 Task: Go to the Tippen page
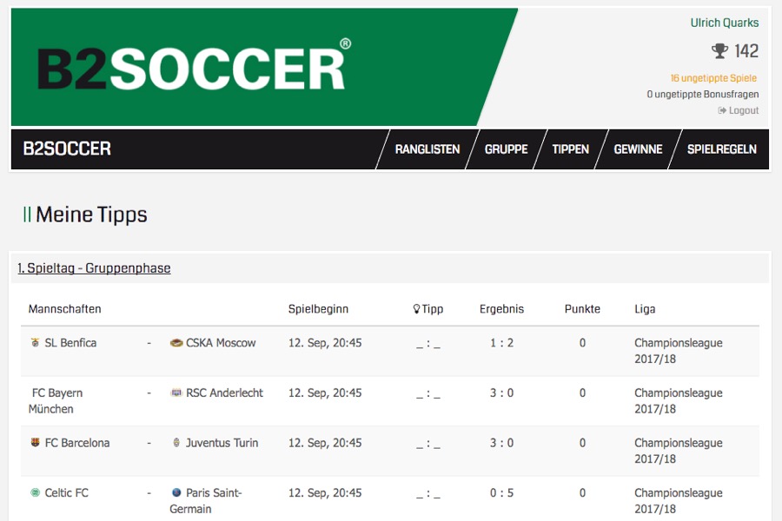tap(570, 149)
